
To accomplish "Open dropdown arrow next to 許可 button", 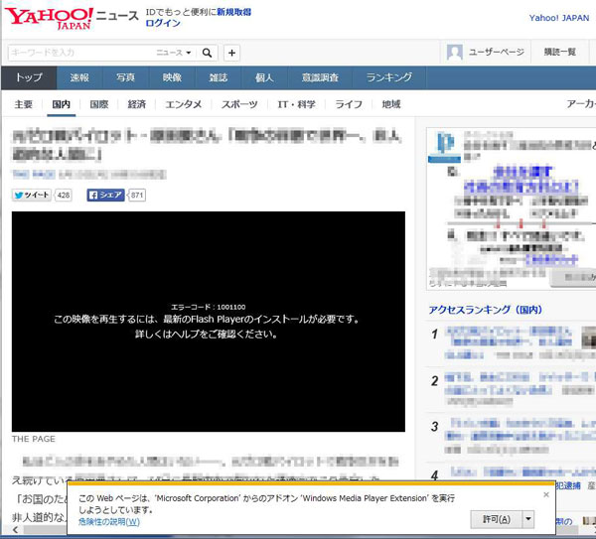I will click(x=528, y=519).
